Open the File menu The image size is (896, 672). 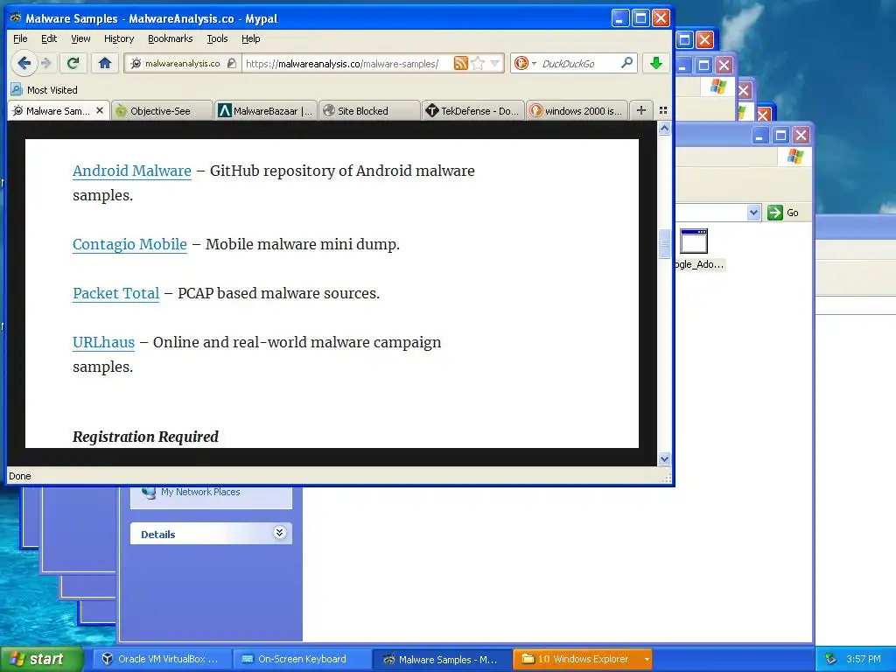(x=20, y=38)
